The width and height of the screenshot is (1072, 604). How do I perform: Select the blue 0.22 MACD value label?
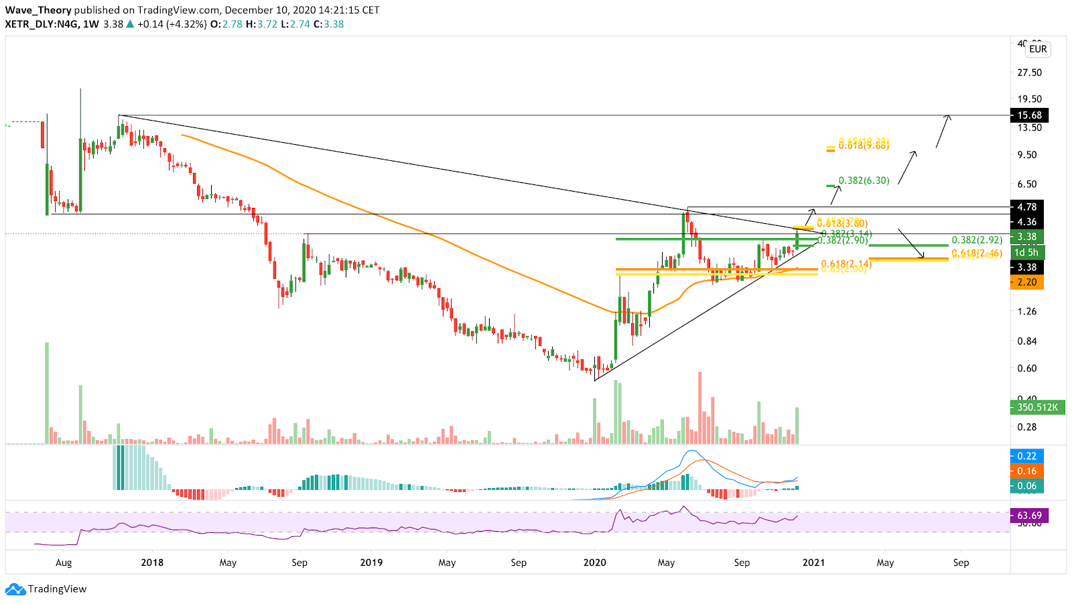point(1026,456)
